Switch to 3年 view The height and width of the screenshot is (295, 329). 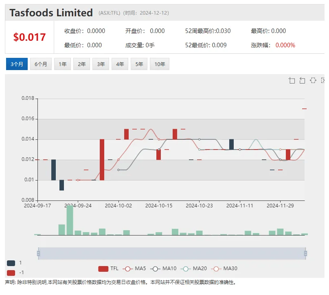(x=101, y=64)
